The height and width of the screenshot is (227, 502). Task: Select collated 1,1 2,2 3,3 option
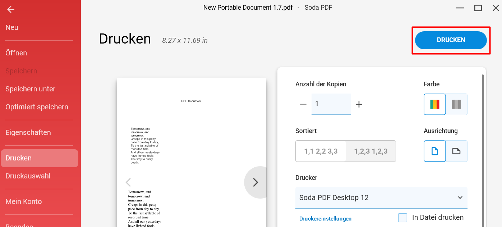pos(321,151)
